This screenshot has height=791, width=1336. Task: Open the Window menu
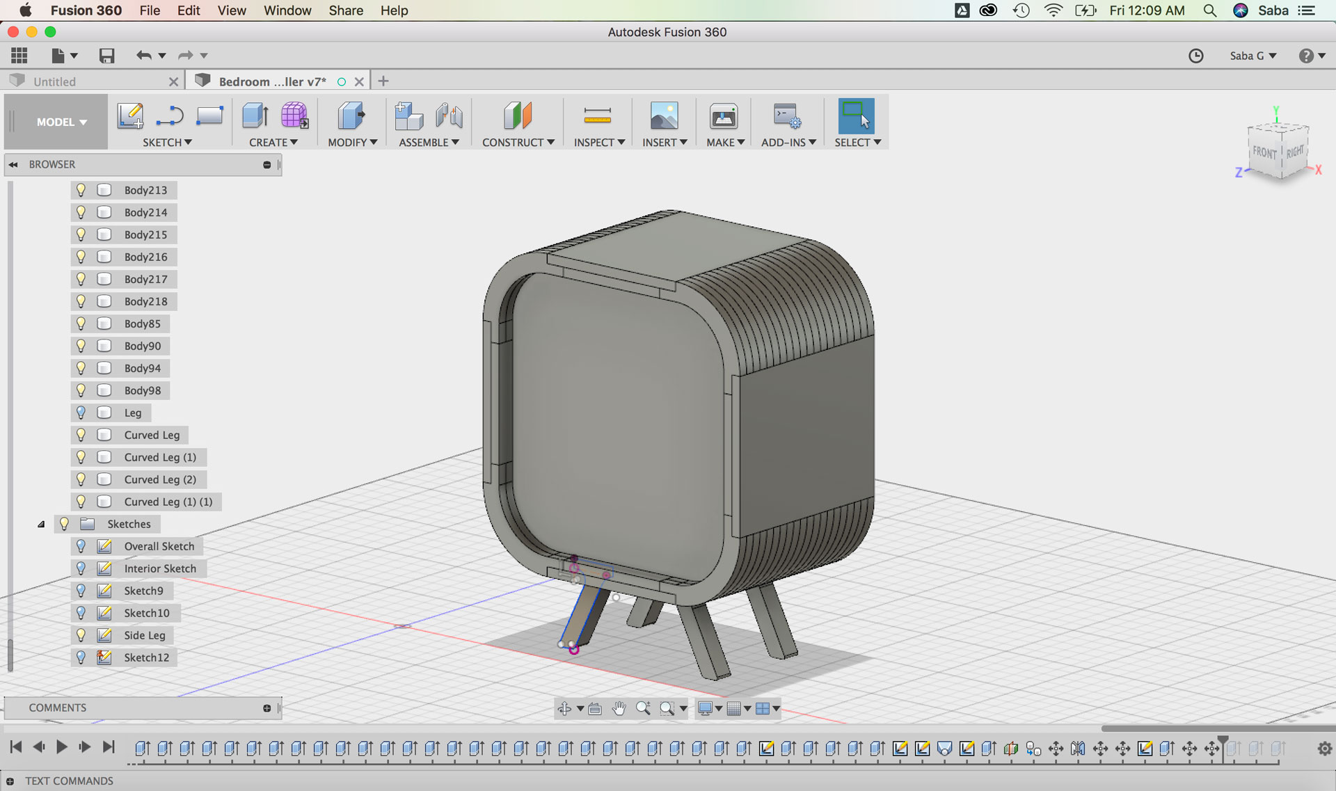pyautogui.click(x=287, y=10)
